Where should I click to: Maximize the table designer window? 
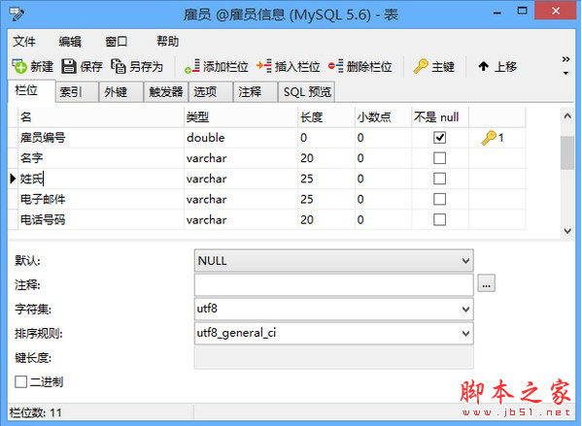pyautogui.click(x=522, y=11)
